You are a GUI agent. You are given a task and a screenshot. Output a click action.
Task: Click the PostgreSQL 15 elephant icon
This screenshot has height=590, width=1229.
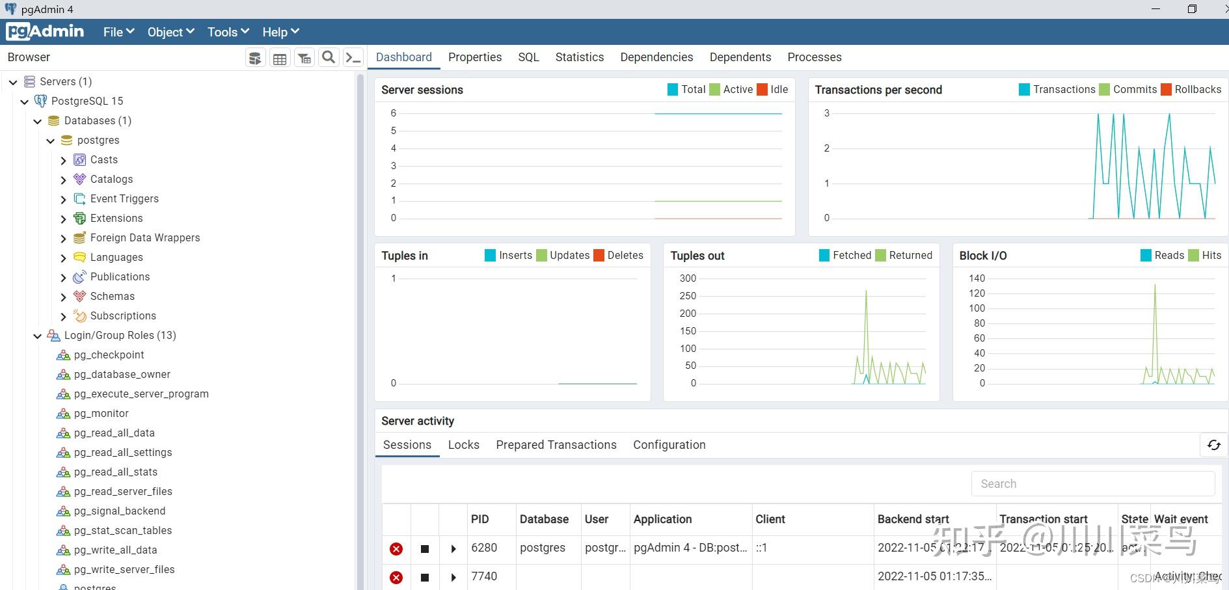[41, 101]
